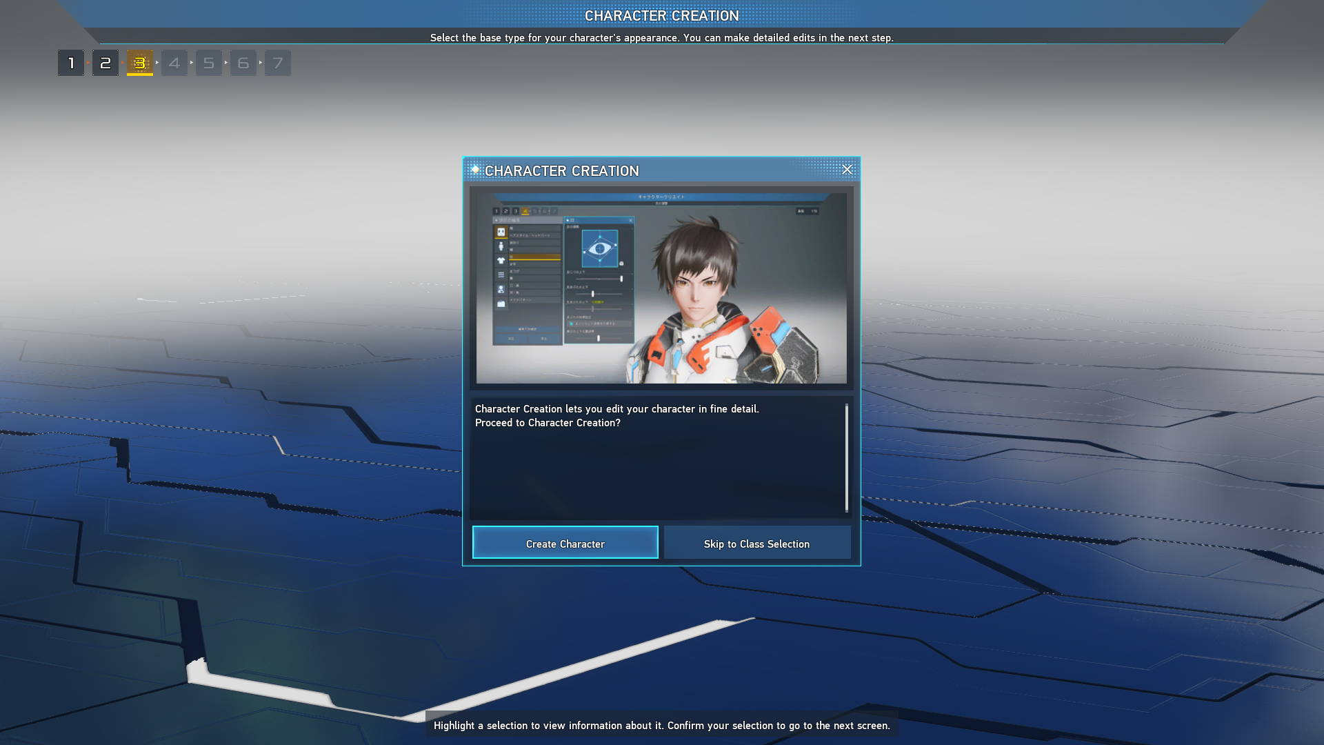
Task: Click the eye corner height slider
Action: (621, 278)
